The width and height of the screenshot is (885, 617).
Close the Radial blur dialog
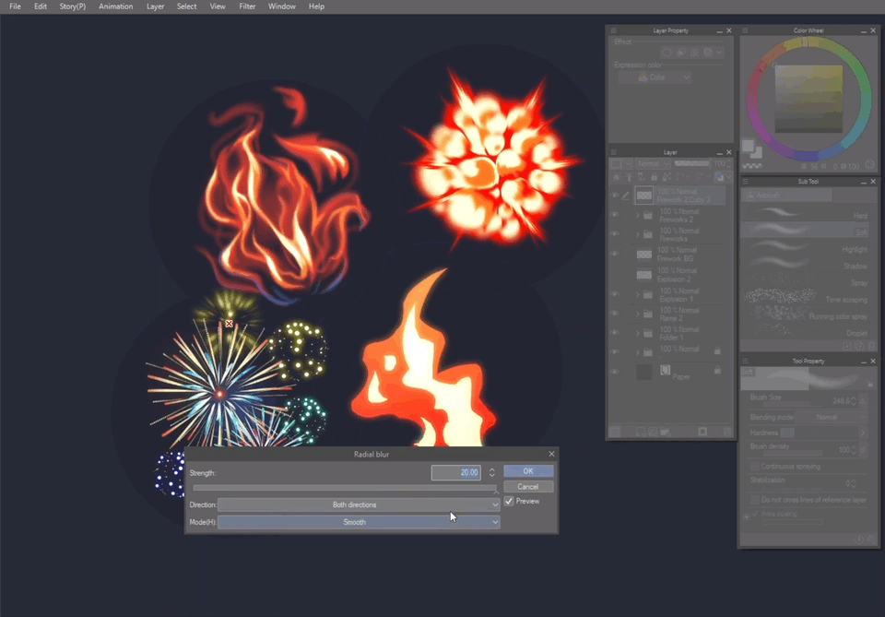tap(551, 454)
